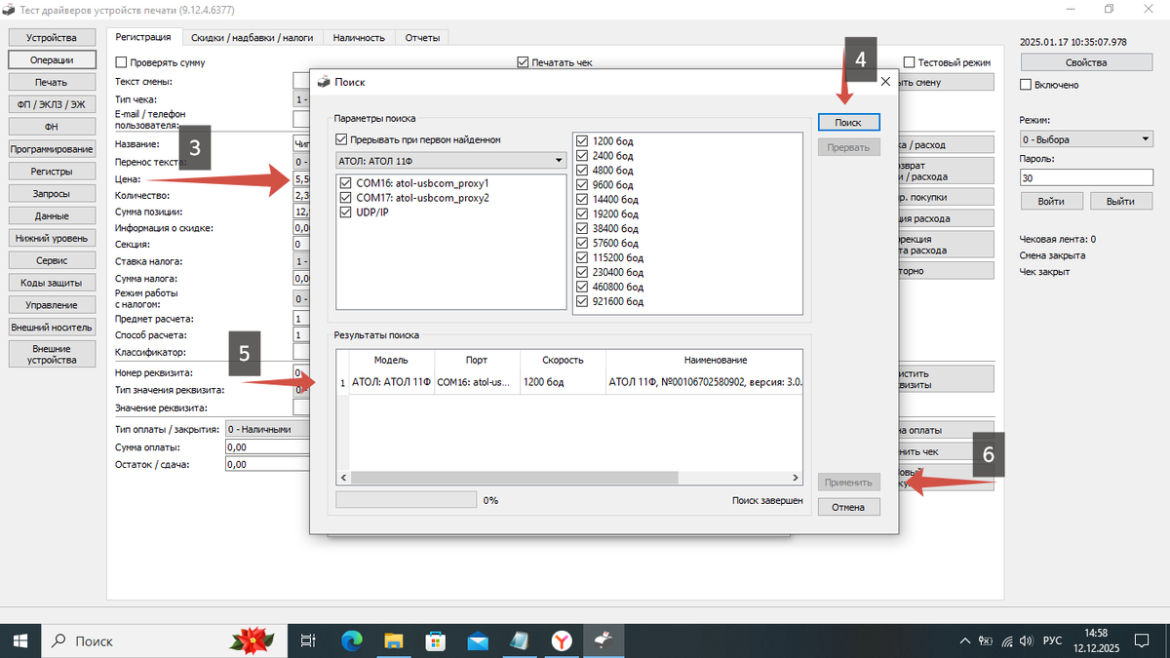The height and width of the screenshot is (658, 1170).
Task: Open the volume control in the tray
Action: tap(1025, 641)
